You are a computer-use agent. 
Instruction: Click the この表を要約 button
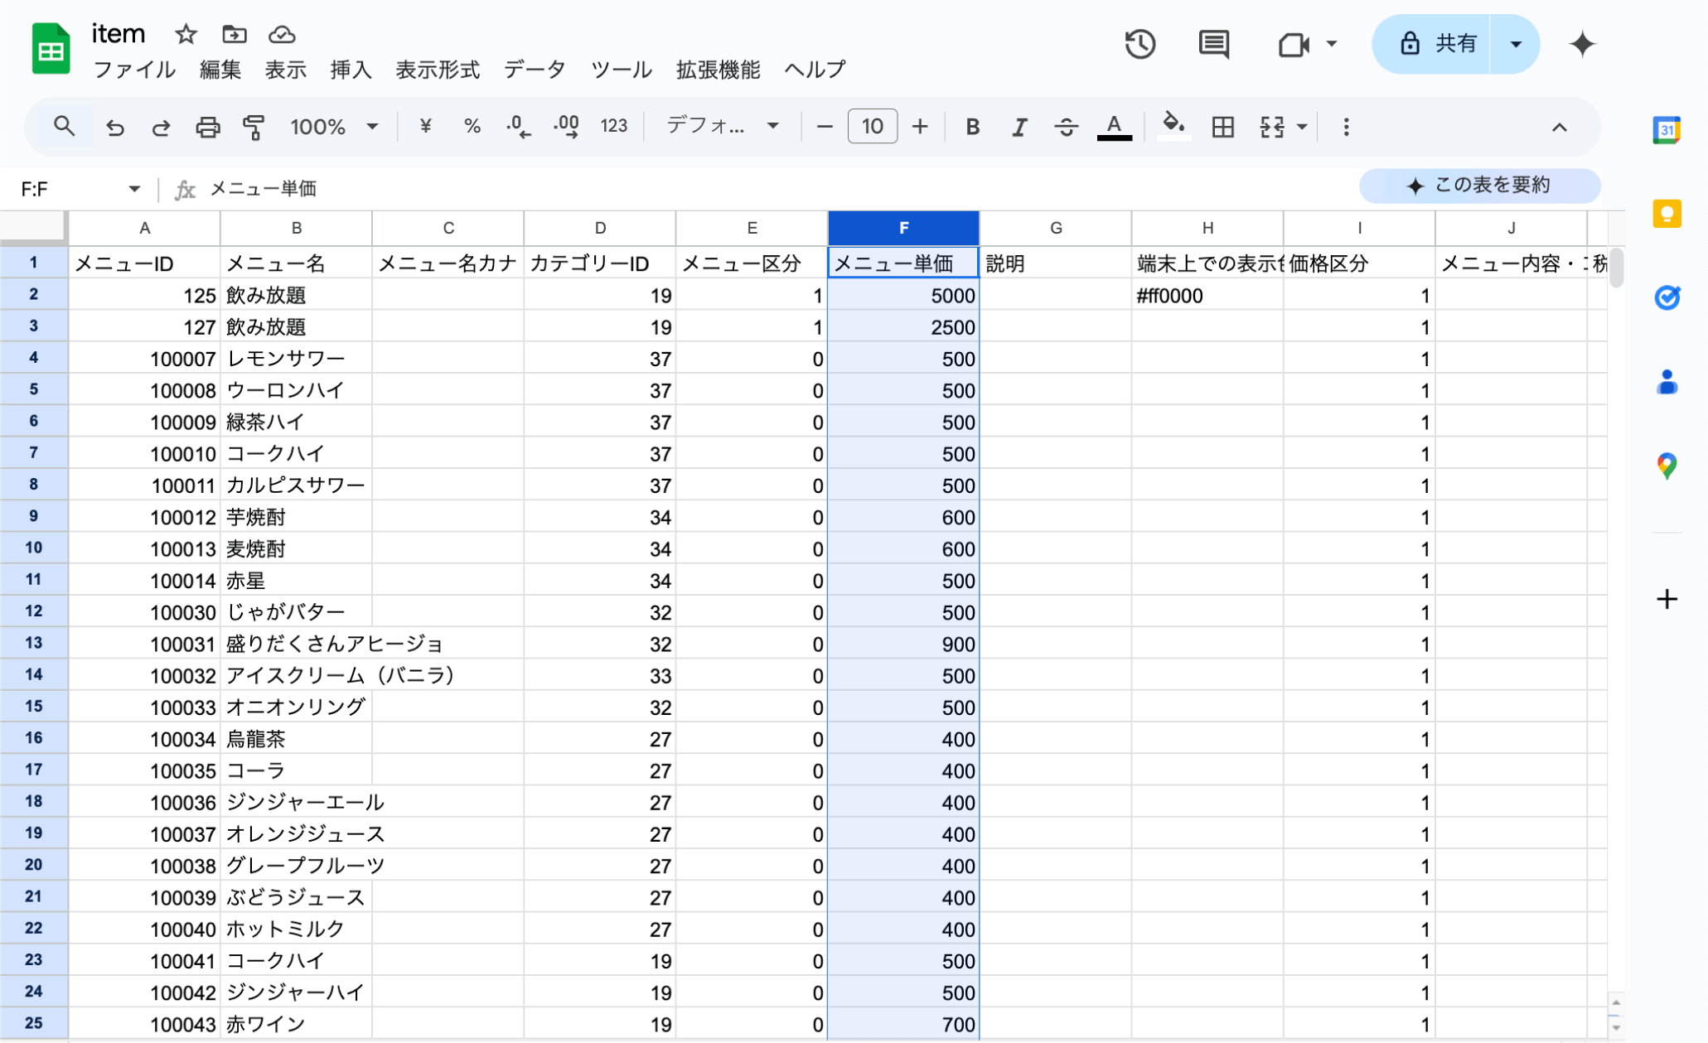[1479, 186]
